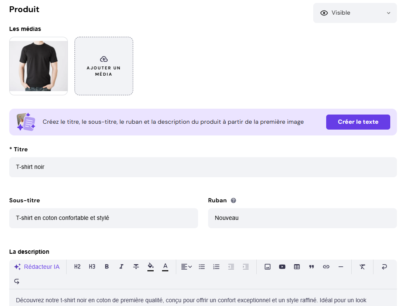407x306 pixels.
Task: Apply H2 heading formatting
Action: coord(77,266)
